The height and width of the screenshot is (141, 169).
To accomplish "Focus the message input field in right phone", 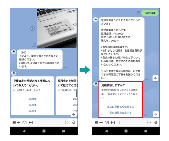I will pos(134,122).
